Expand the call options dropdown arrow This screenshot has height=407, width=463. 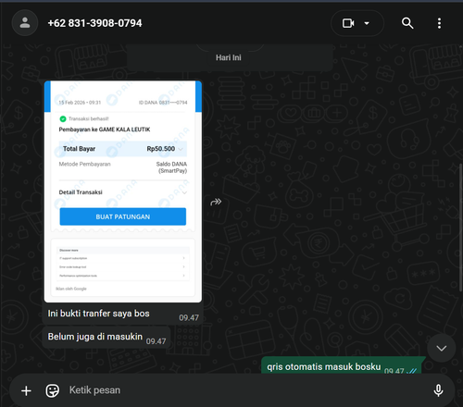point(367,23)
